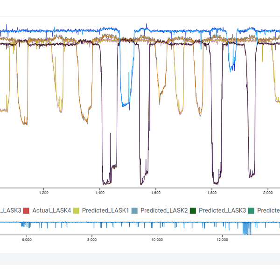Viewport: 280px width, 280px height.
Task: Click the 10,000 label on overview timeline
Action: 157,240
